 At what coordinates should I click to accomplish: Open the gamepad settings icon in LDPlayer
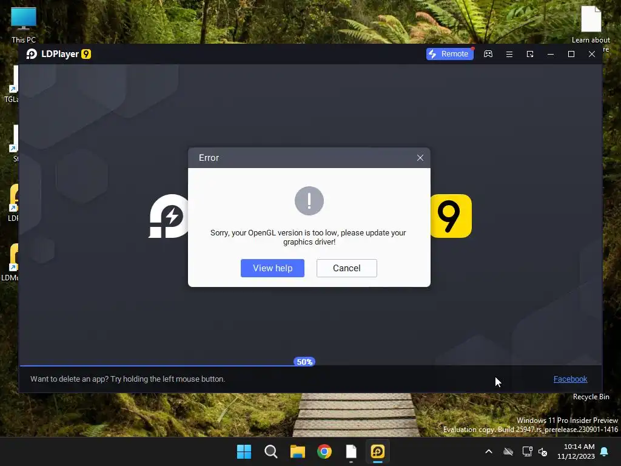pyautogui.click(x=488, y=54)
